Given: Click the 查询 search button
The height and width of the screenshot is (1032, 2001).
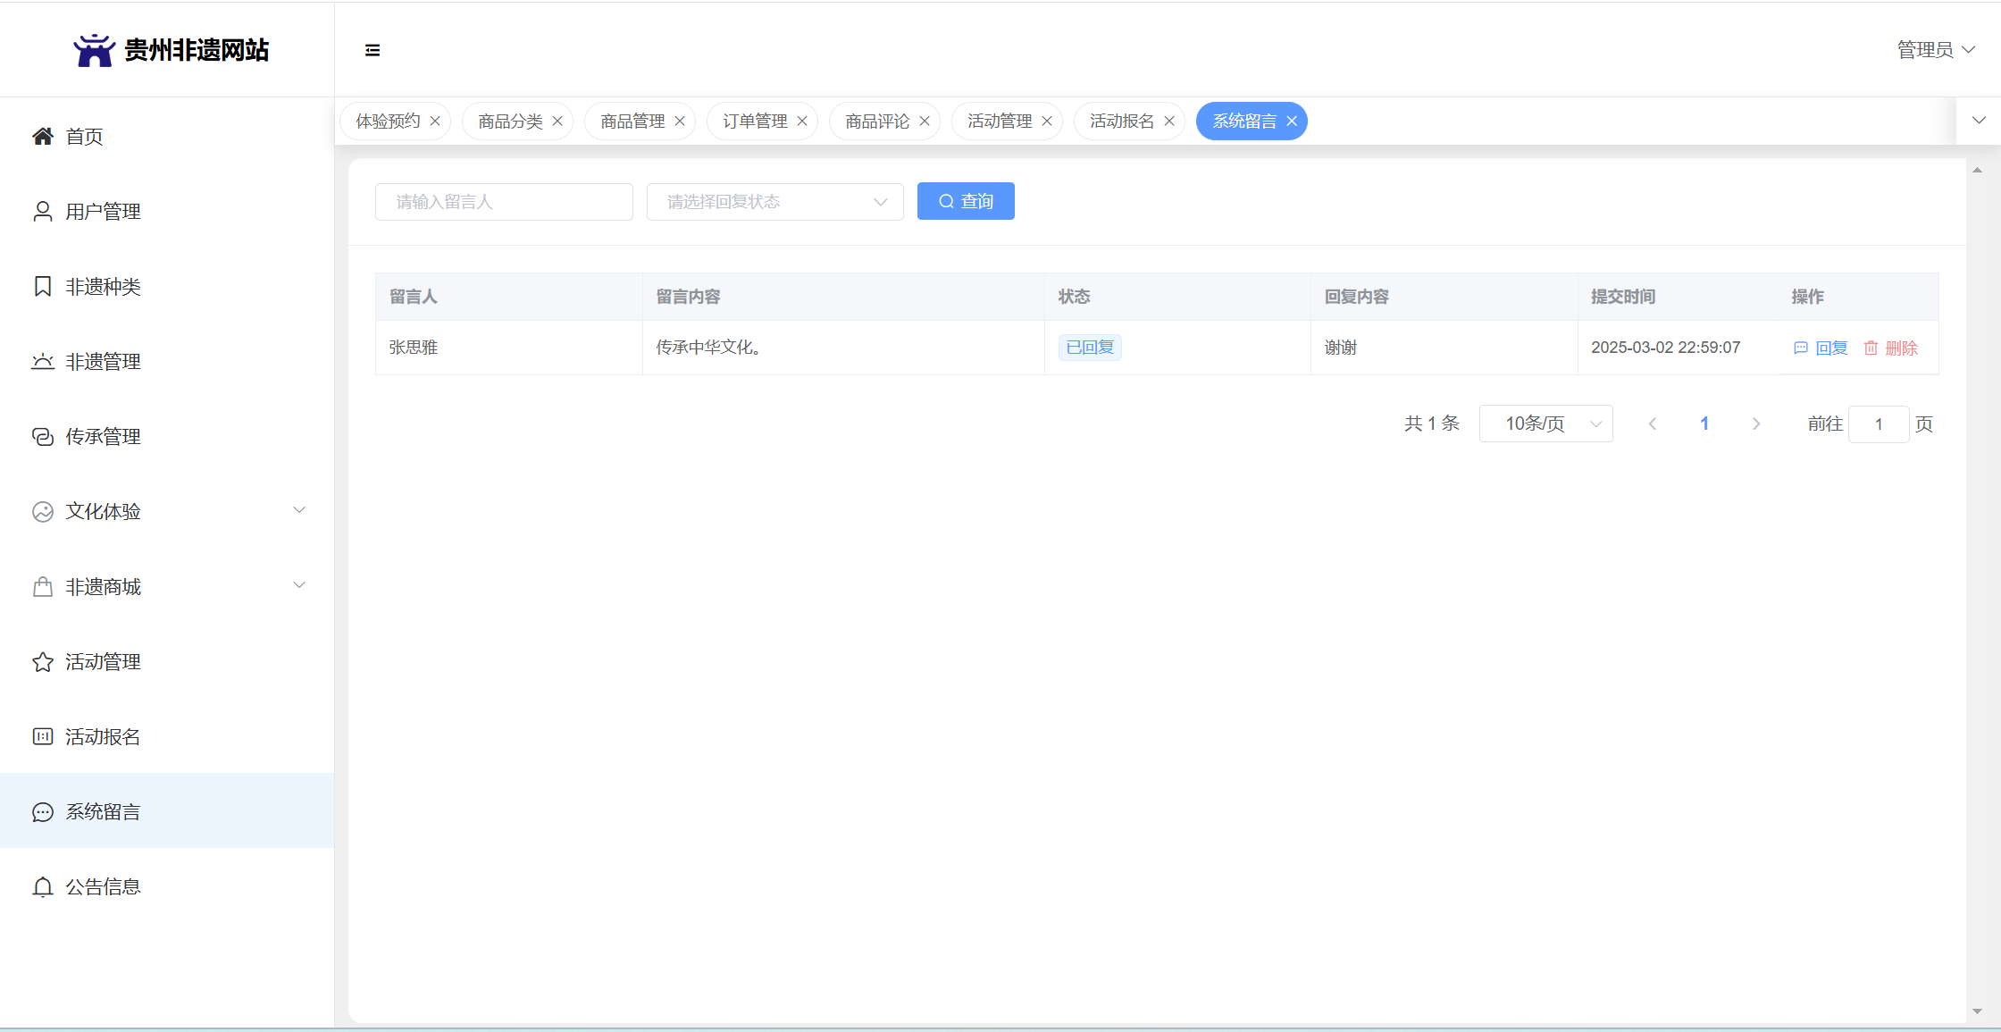Looking at the screenshot, I should pyautogui.click(x=966, y=201).
